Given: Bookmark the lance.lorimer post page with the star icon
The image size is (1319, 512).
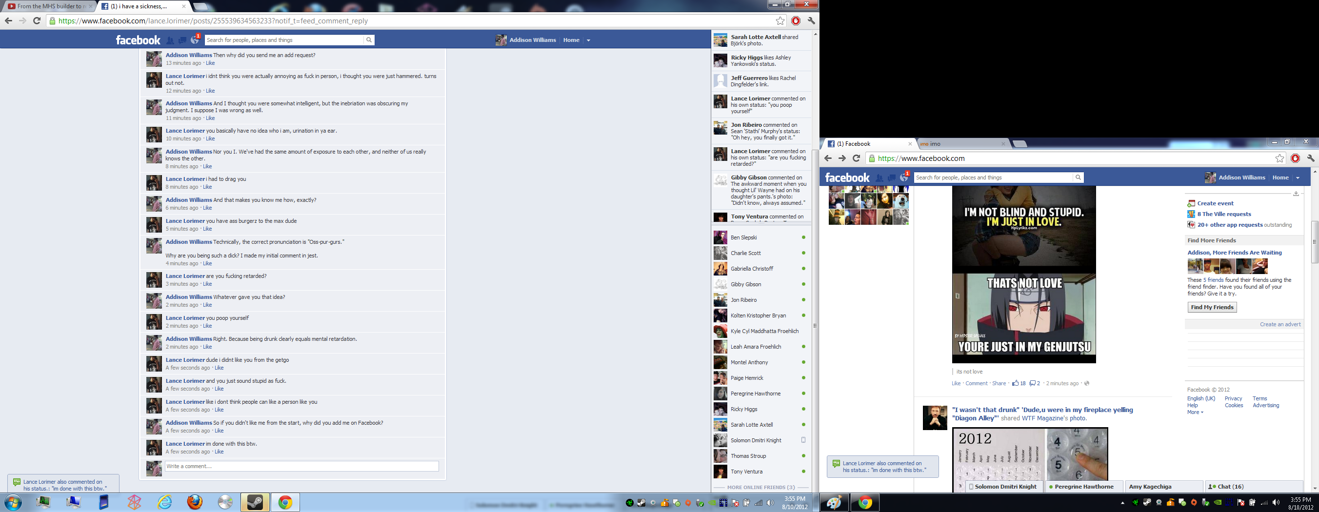Looking at the screenshot, I should (780, 21).
